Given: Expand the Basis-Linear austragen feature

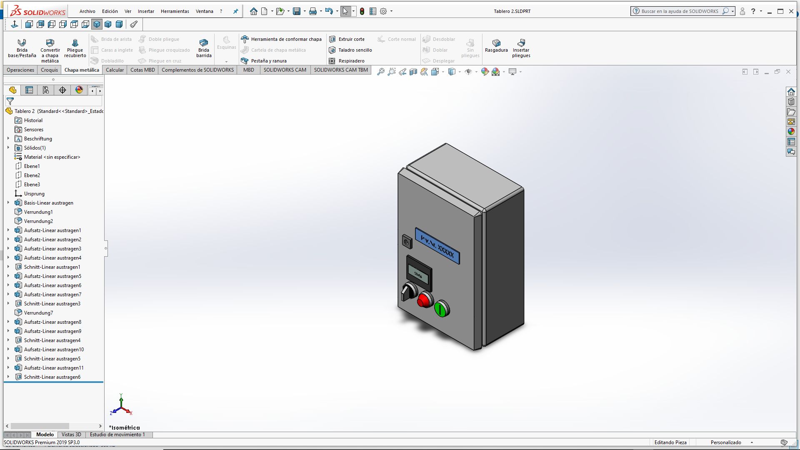Looking at the screenshot, I should (8, 203).
